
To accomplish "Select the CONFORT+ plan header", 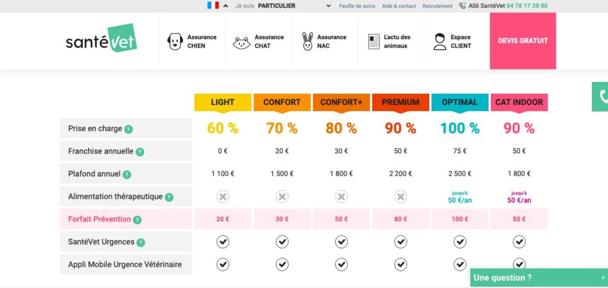I will pos(341,102).
